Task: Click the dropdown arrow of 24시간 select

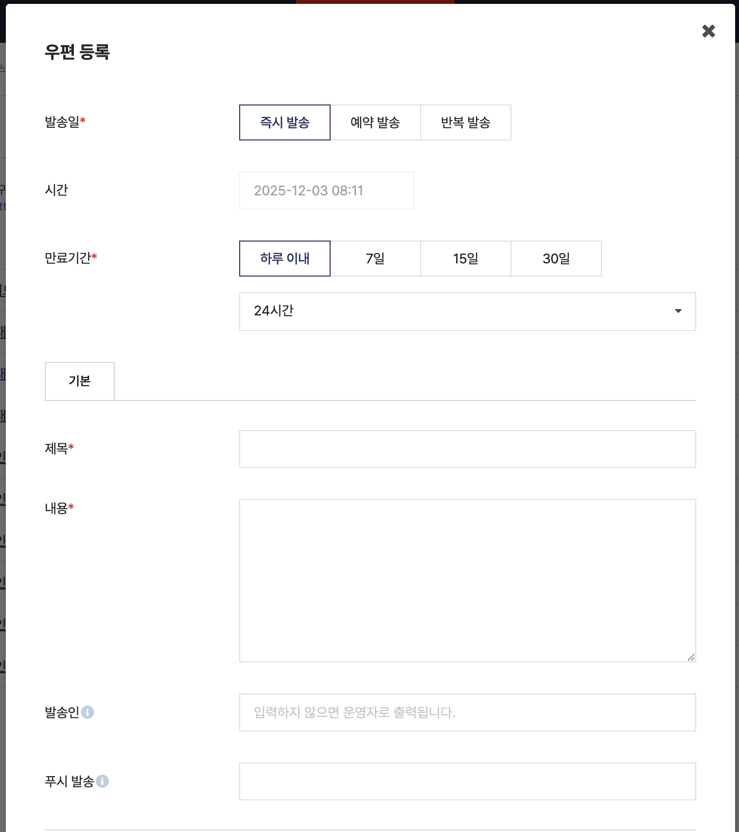Action: click(x=678, y=311)
